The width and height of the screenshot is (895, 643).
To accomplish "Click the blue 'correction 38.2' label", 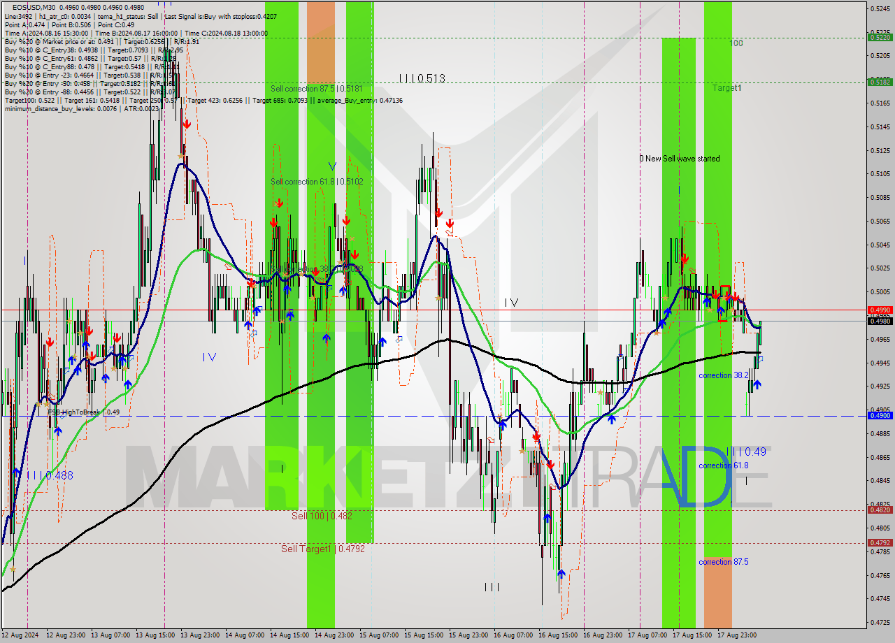I will click(724, 375).
